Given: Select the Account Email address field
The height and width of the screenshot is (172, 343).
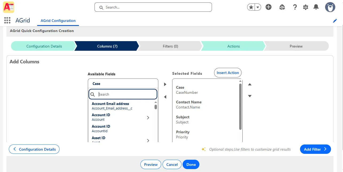Looking at the screenshot, I should [121, 106].
